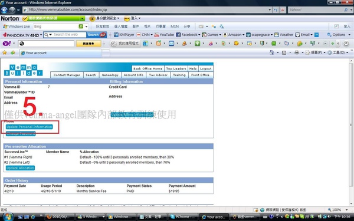Expand the Norton green status dropdown
This screenshot has height=221, width=354.
click(83, 18)
